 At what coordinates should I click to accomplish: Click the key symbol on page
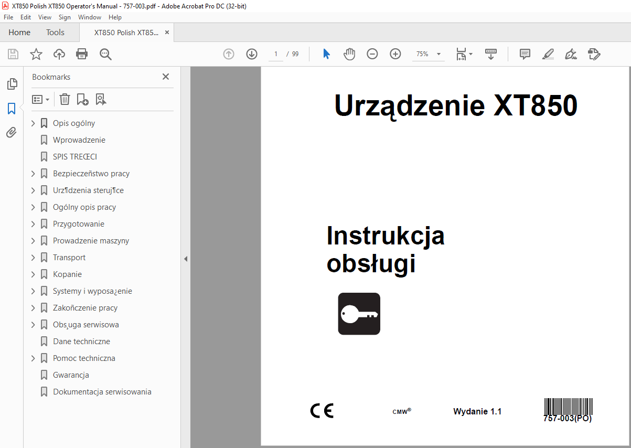(x=359, y=314)
